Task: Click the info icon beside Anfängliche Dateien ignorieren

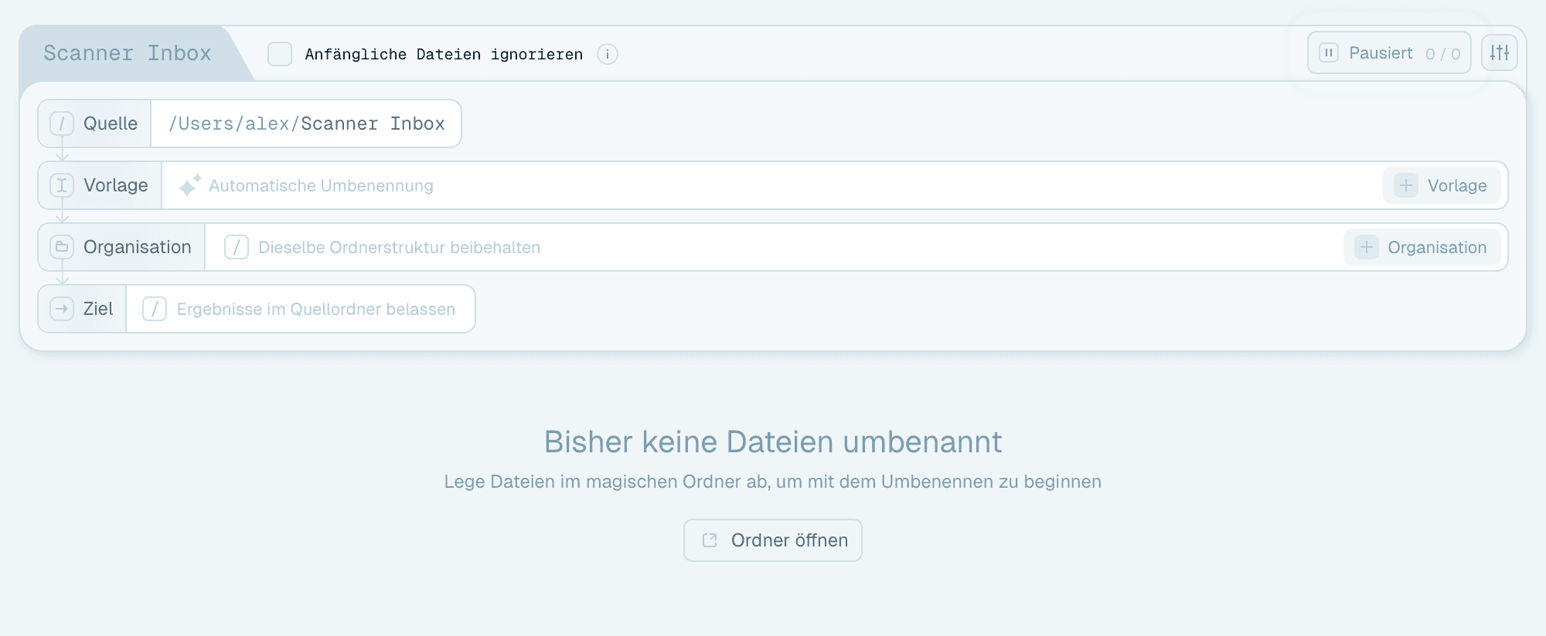Action: pyautogui.click(x=608, y=54)
